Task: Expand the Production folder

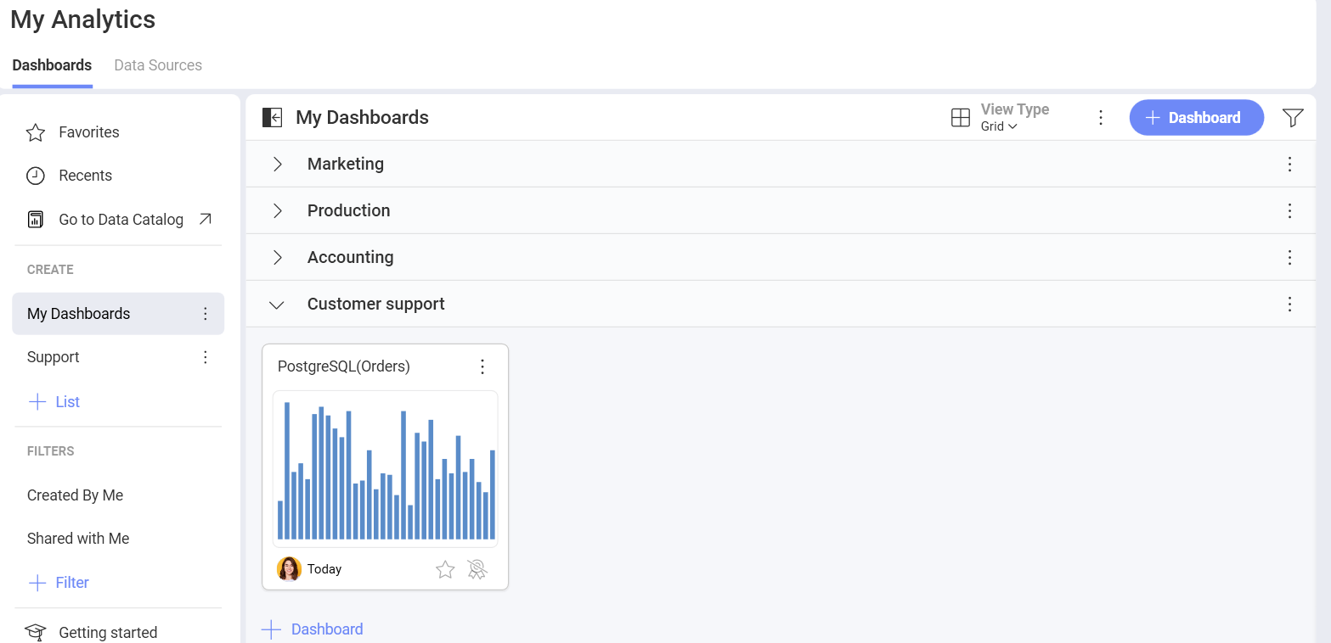Action: point(277,211)
